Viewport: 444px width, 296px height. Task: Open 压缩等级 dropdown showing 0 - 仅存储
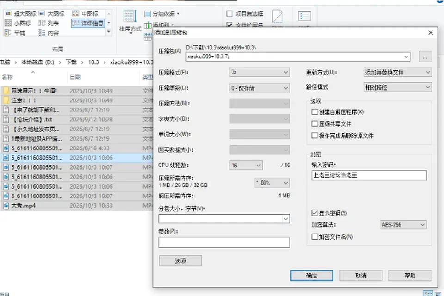pyautogui.click(x=259, y=88)
